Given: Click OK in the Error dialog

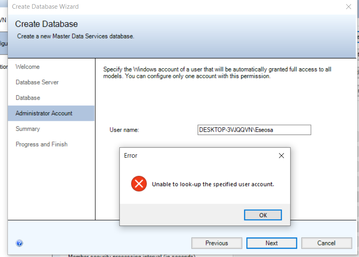Looking at the screenshot, I should pos(263,215).
